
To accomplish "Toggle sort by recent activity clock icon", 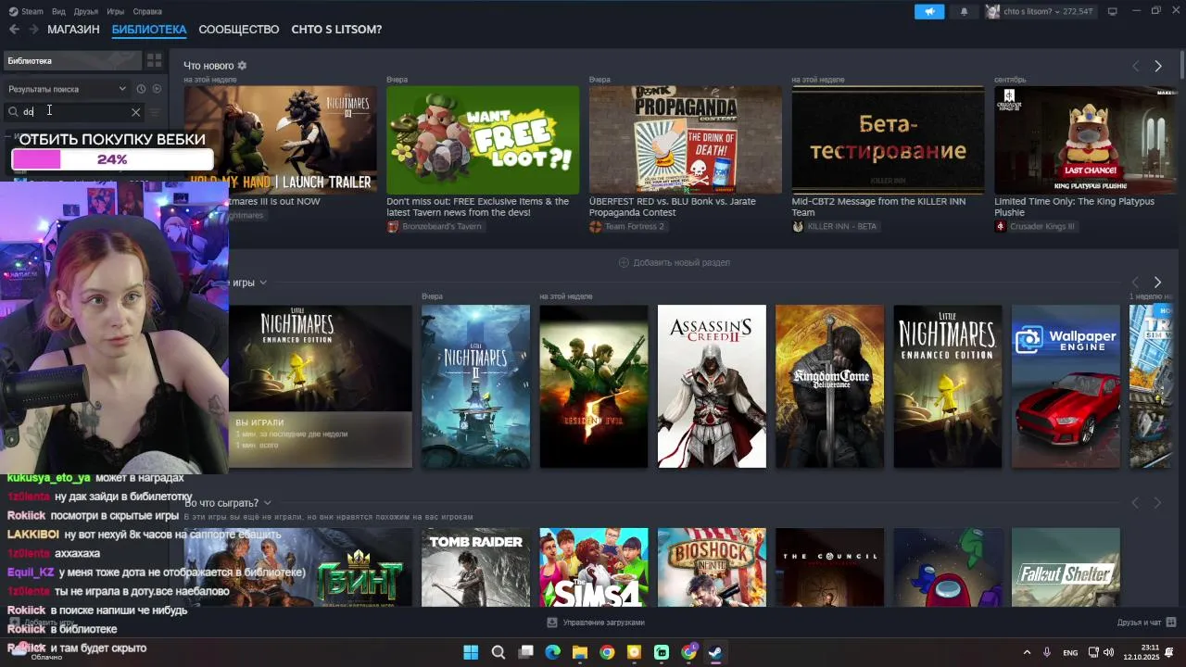I will [x=141, y=89].
